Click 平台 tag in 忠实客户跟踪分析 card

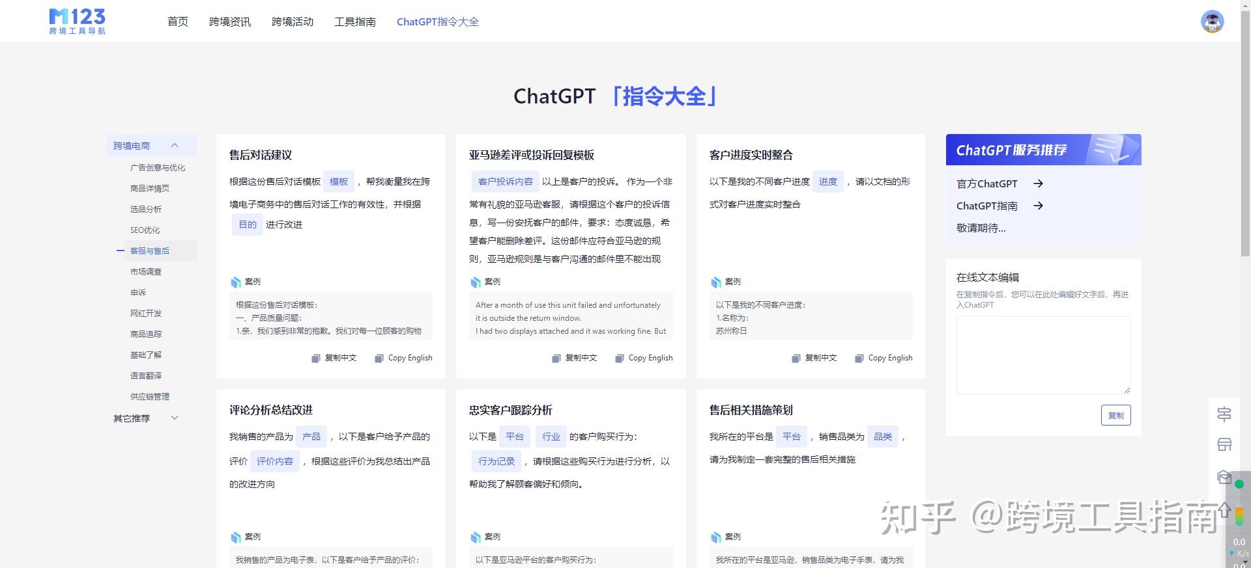515,437
